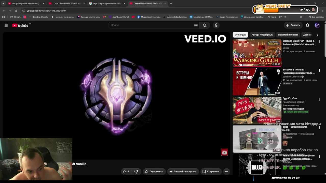Open the 'AEScripts Lockdown' bookmark

click(x=175, y=17)
